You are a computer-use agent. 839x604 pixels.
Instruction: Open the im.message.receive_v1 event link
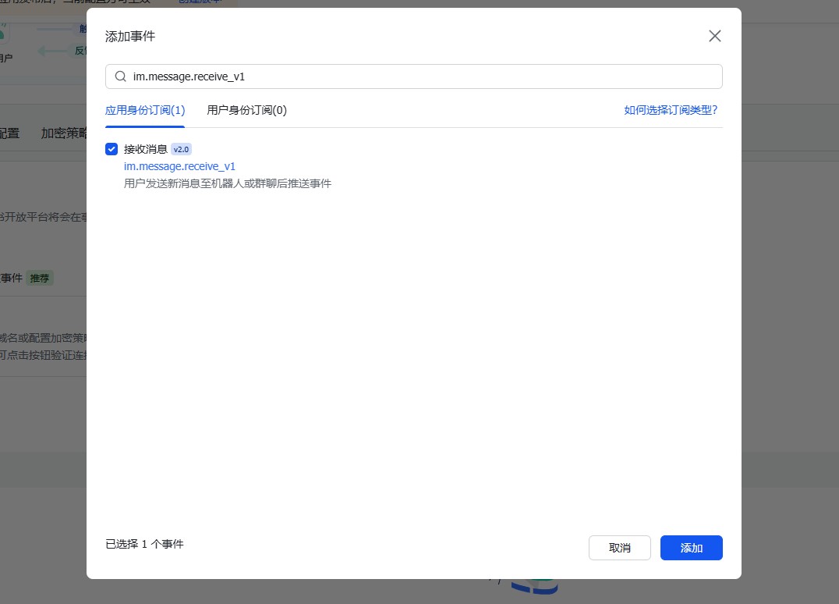[180, 166]
